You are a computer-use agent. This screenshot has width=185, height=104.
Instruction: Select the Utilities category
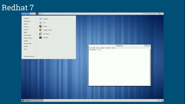[x=26, y=47]
